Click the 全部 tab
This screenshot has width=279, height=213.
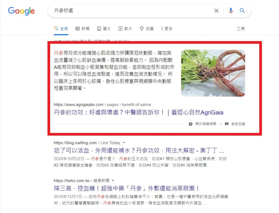(61, 29)
